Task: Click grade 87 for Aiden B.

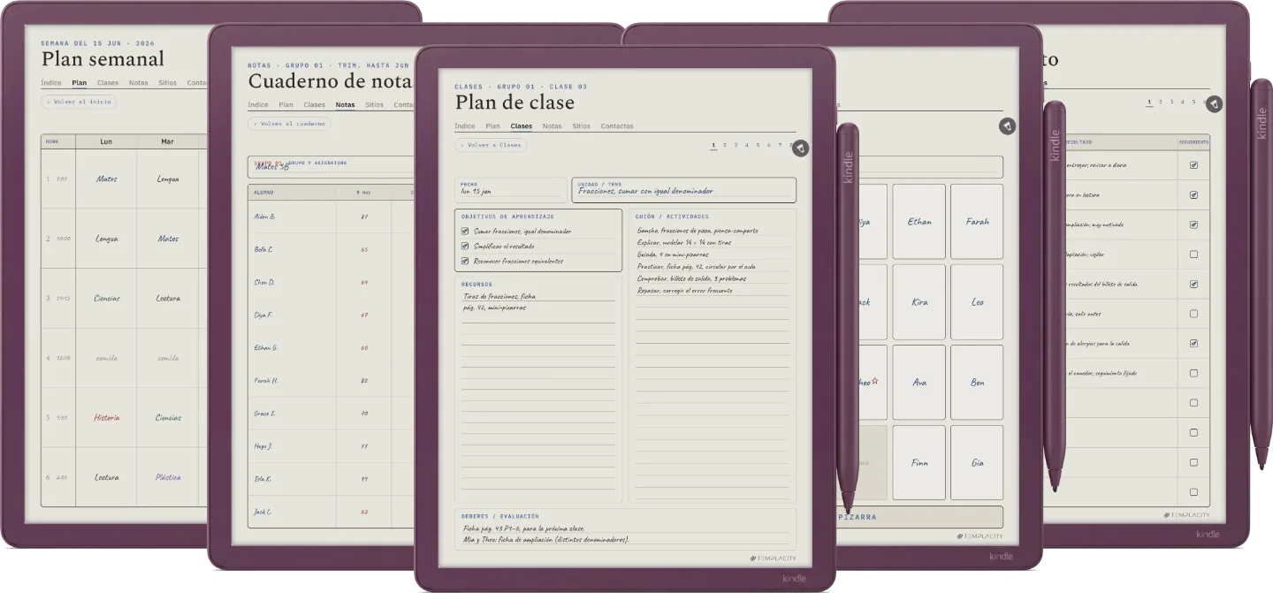Action: click(x=363, y=217)
